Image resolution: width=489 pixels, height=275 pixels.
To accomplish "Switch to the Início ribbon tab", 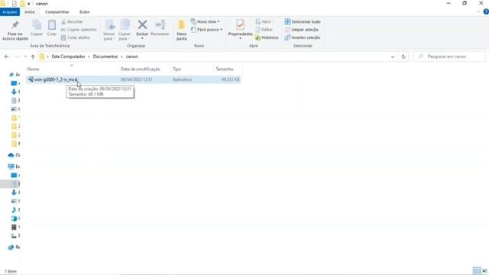I will [x=30, y=12].
